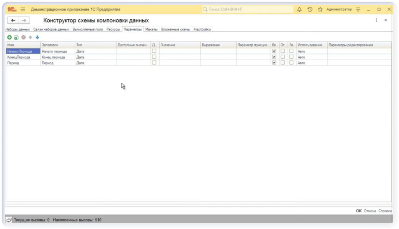Switch to the Ресурсы tab

click(x=113, y=29)
